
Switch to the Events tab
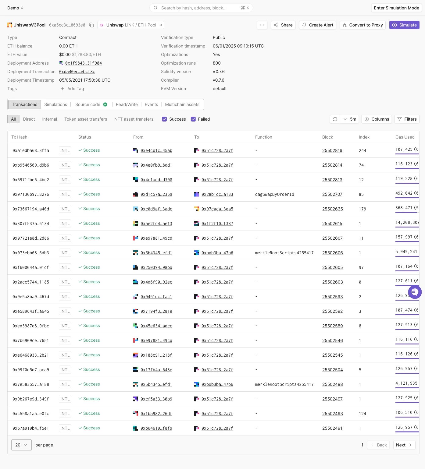(151, 104)
